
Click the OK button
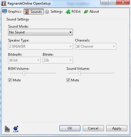coord(70,128)
